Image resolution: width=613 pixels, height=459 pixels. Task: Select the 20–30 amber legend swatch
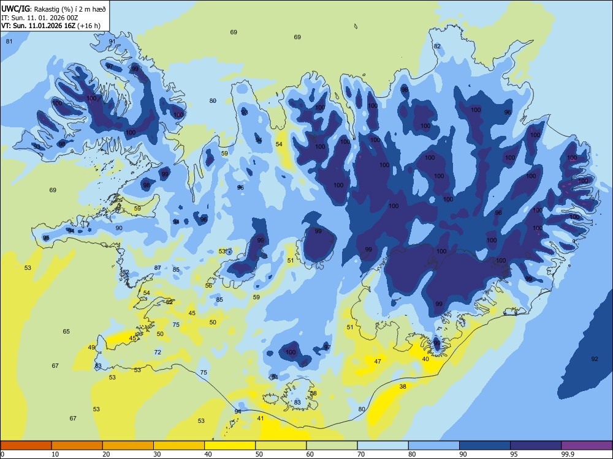click(128, 446)
